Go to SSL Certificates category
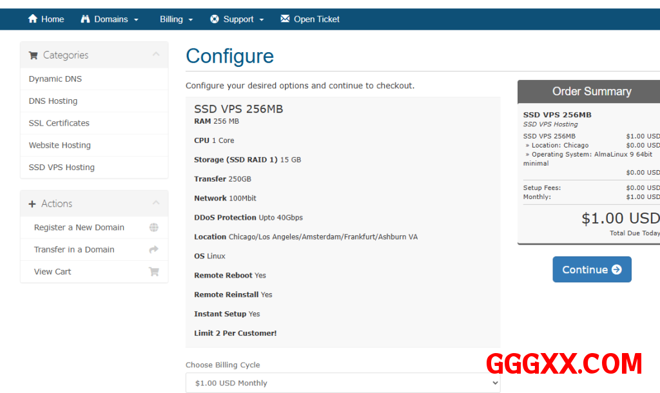The height and width of the screenshot is (393, 660). [59, 123]
